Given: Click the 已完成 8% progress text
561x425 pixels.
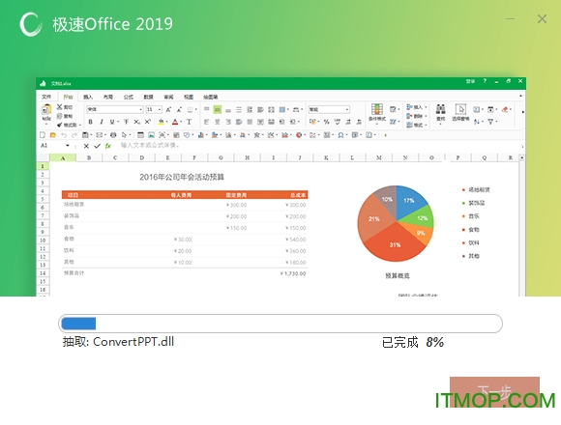Looking at the screenshot, I should 412,342.
